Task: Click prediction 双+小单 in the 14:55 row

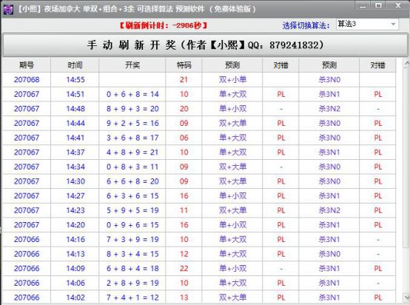Action: coord(232,79)
